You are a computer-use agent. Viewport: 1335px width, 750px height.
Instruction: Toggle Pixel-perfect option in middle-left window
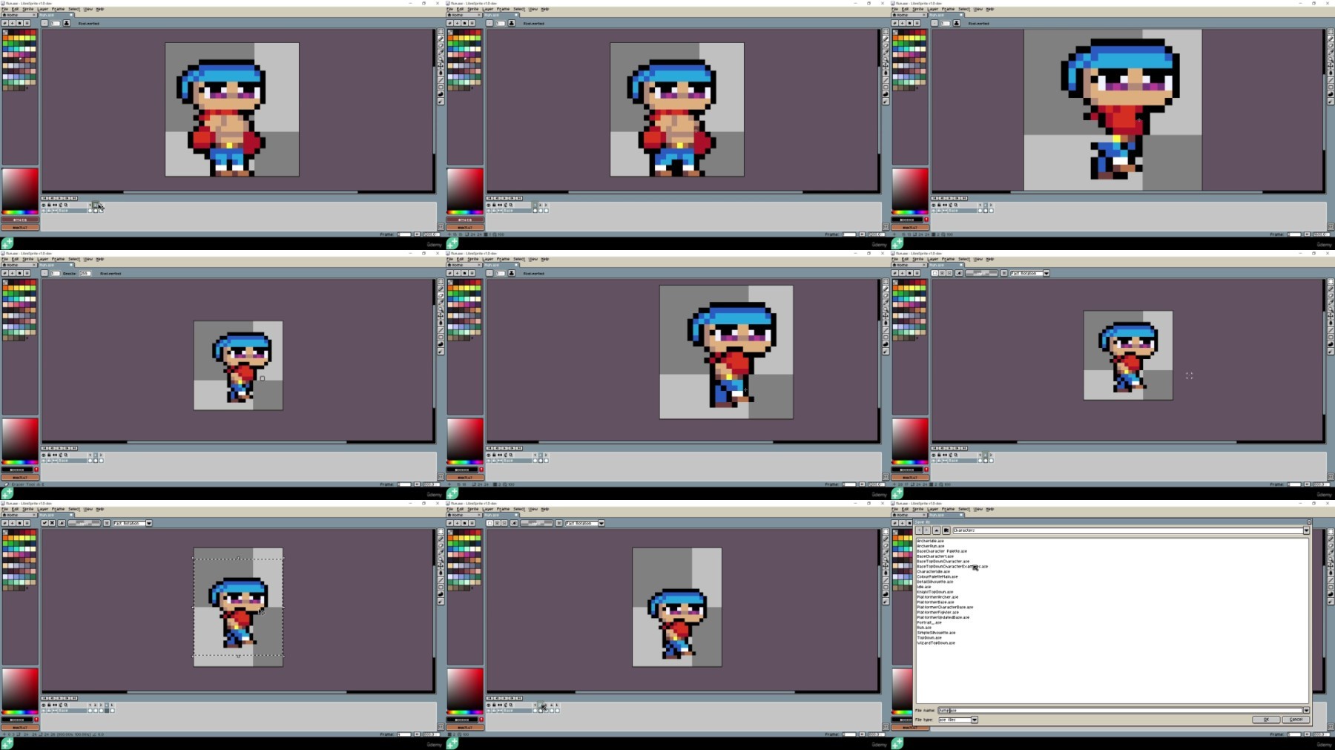111,273
